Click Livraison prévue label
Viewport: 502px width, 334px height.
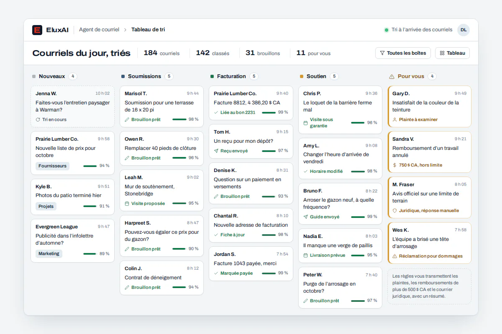tap(328, 255)
